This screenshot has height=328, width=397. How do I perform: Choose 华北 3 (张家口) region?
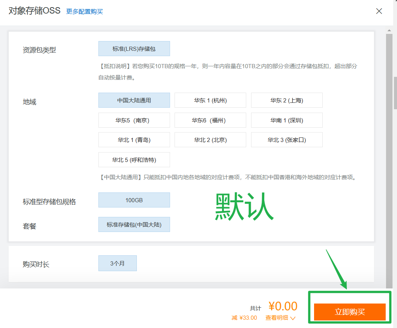coord(287,140)
